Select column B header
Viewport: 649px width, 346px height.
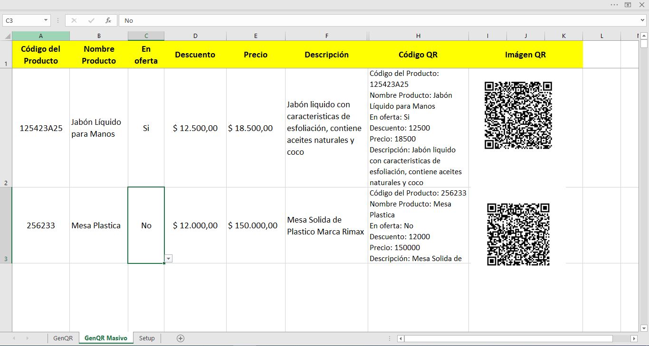pos(99,36)
